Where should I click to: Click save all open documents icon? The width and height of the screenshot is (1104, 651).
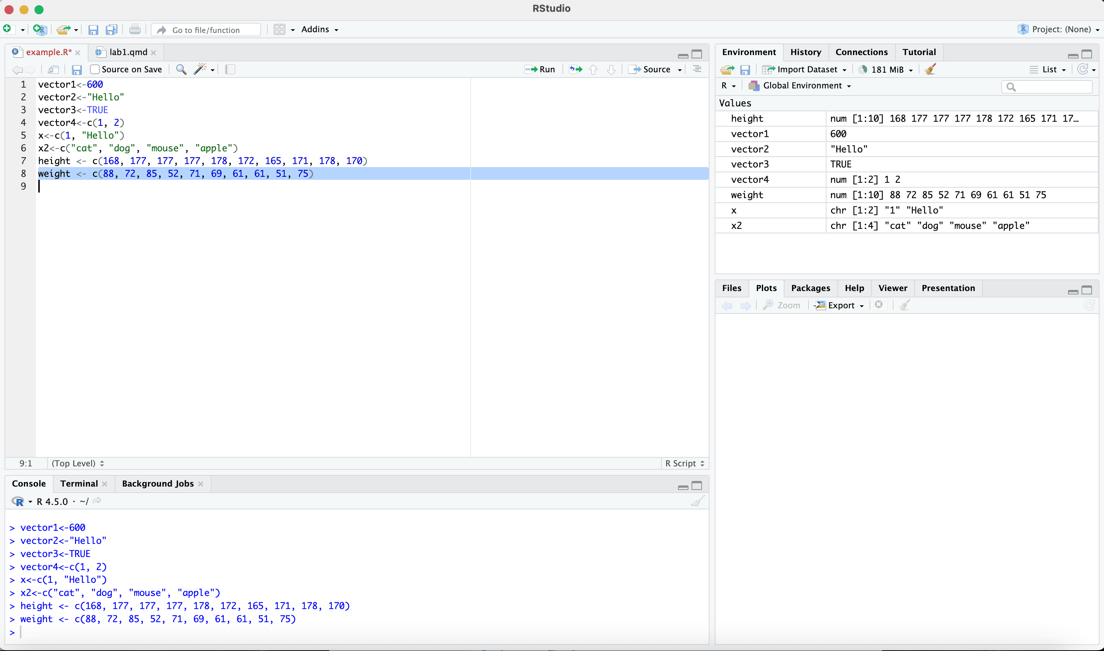(111, 29)
